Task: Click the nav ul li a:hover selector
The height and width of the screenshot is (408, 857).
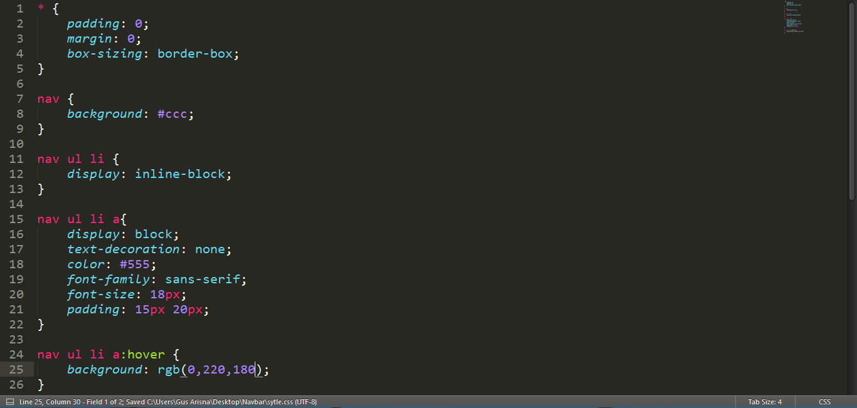Action: tap(100, 354)
